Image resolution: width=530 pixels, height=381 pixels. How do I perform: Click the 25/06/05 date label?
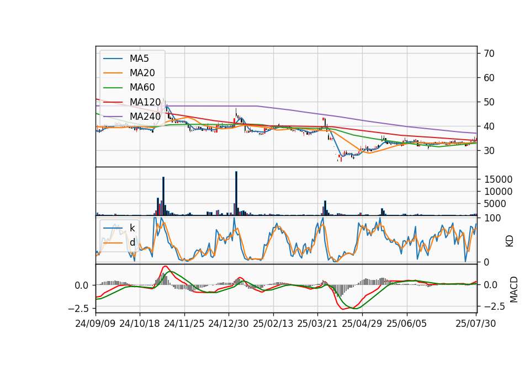(407, 324)
